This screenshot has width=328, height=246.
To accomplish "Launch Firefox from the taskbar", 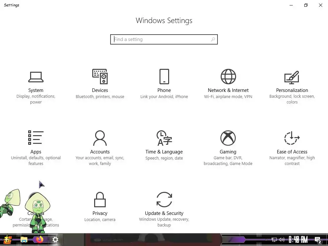I will point(39,240).
